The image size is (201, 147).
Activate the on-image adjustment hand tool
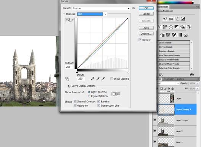click(67, 78)
